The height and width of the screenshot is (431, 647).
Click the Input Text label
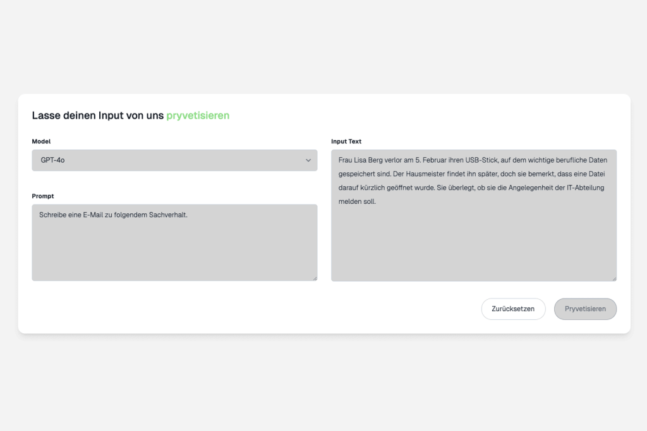(x=347, y=141)
